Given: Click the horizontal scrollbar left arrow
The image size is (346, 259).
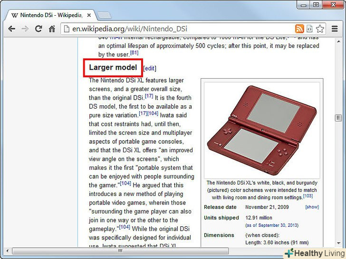Looking at the screenshot, I should click(8, 250).
